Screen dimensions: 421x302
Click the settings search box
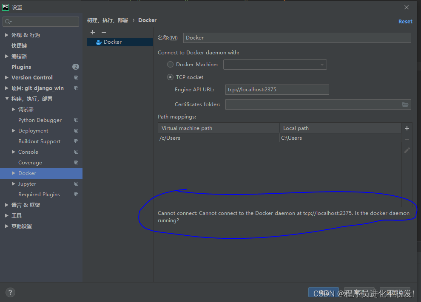(x=41, y=22)
